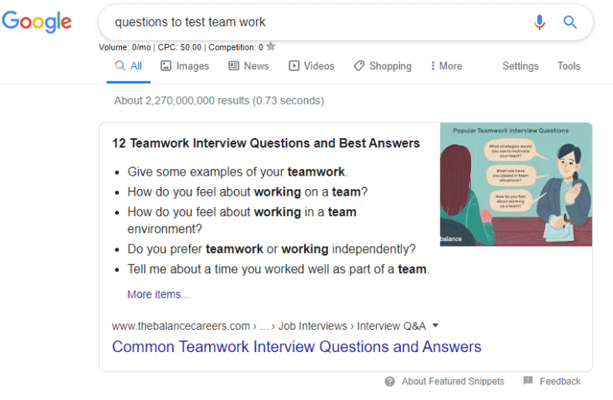Click the More items link
613x400 pixels.
click(158, 295)
